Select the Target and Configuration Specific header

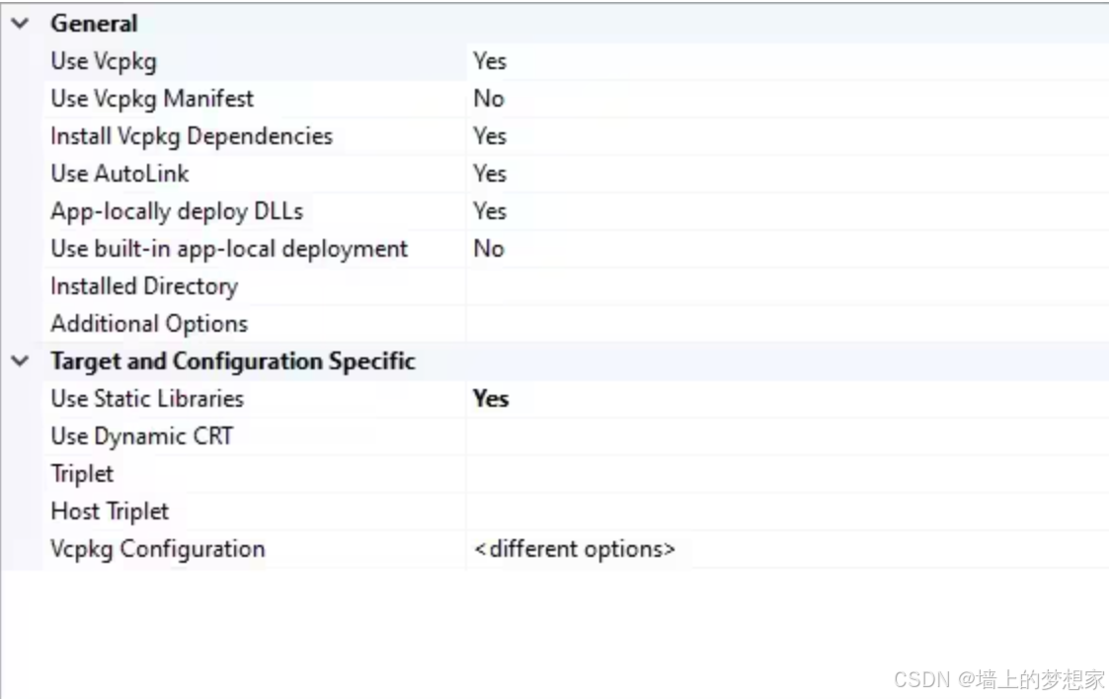[x=232, y=361]
